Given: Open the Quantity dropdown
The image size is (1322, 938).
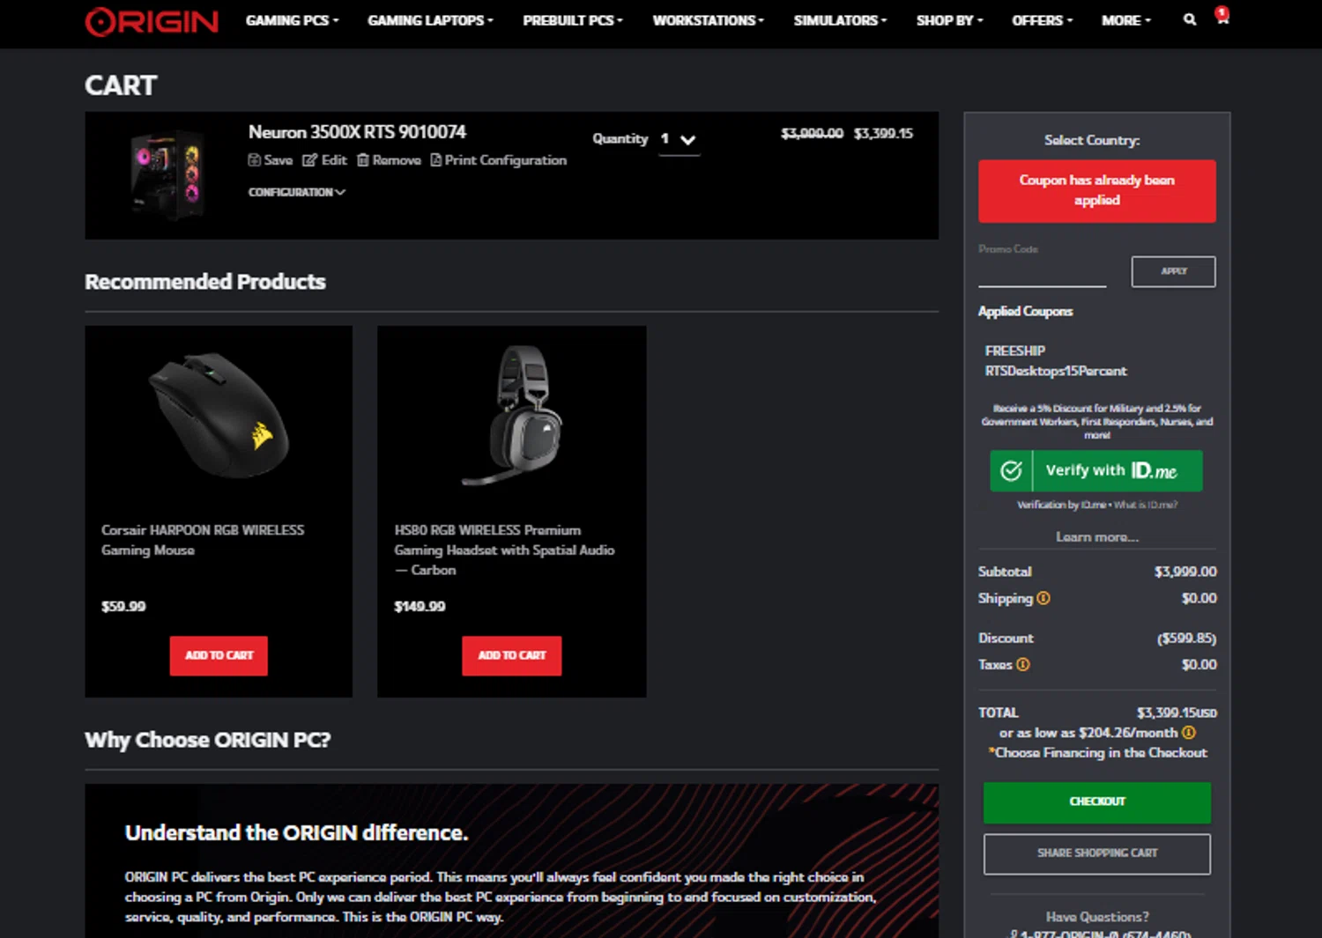Looking at the screenshot, I should pyautogui.click(x=680, y=139).
